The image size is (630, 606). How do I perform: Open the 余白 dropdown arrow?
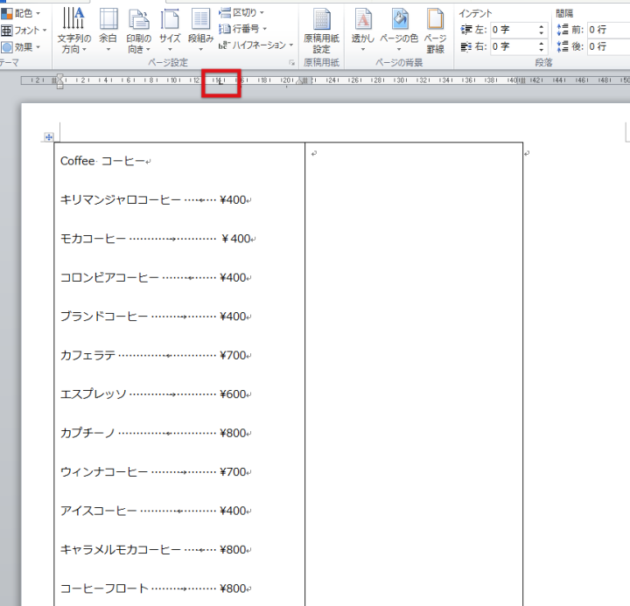pyautogui.click(x=108, y=50)
